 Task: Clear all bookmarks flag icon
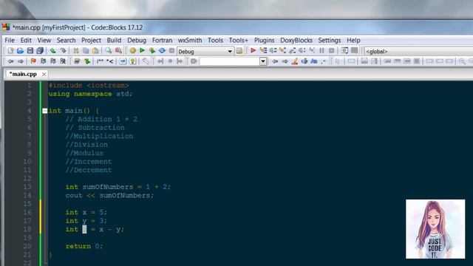click(x=63, y=61)
